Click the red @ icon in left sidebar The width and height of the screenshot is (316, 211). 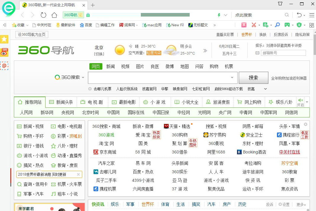pyautogui.click(x=4, y=66)
